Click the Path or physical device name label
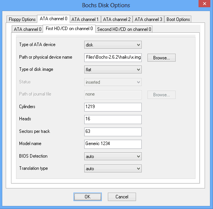The height and width of the screenshot is (209, 213). click(x=46, y=57)
